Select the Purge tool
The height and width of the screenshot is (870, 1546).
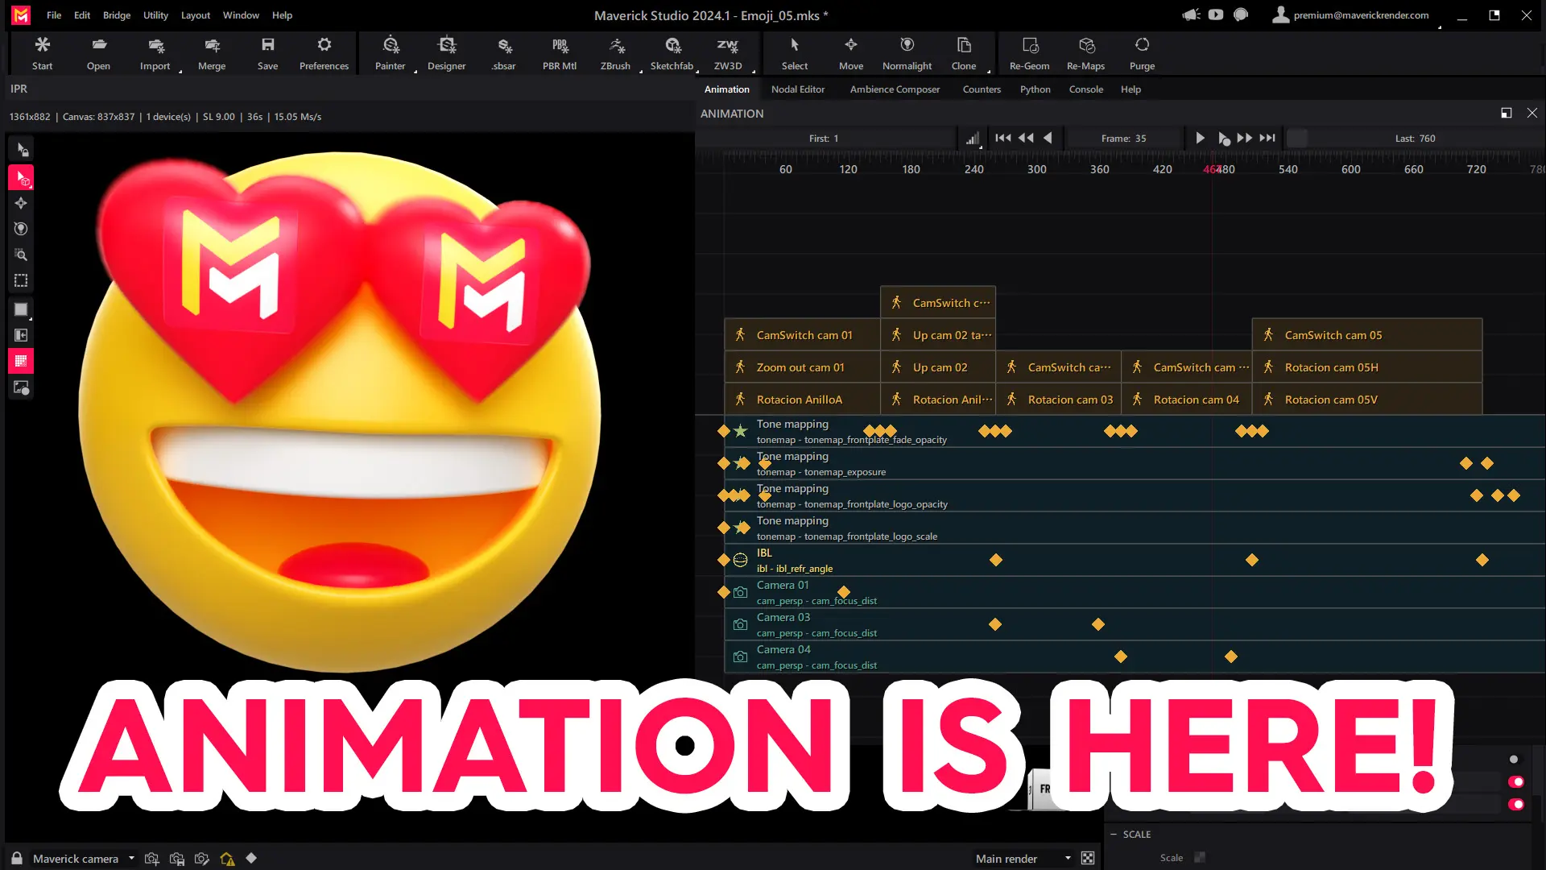click(1141, 52)
